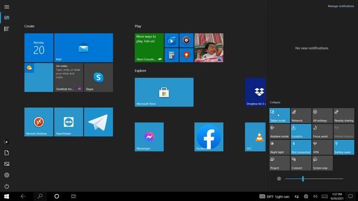Open the Microsoft Store tile

(x=164, y=92)
